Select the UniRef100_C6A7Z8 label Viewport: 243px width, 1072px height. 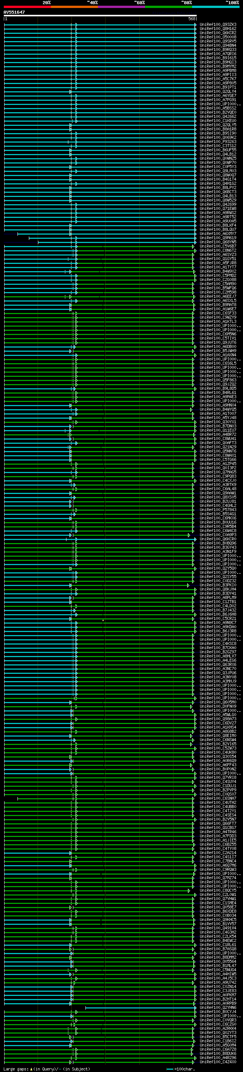click(x=218, y=1050)
